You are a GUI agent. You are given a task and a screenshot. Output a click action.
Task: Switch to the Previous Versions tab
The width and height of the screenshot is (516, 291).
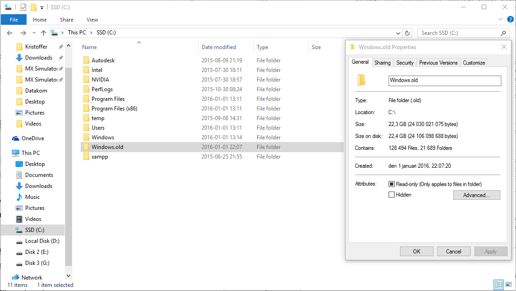click(439, 62)
